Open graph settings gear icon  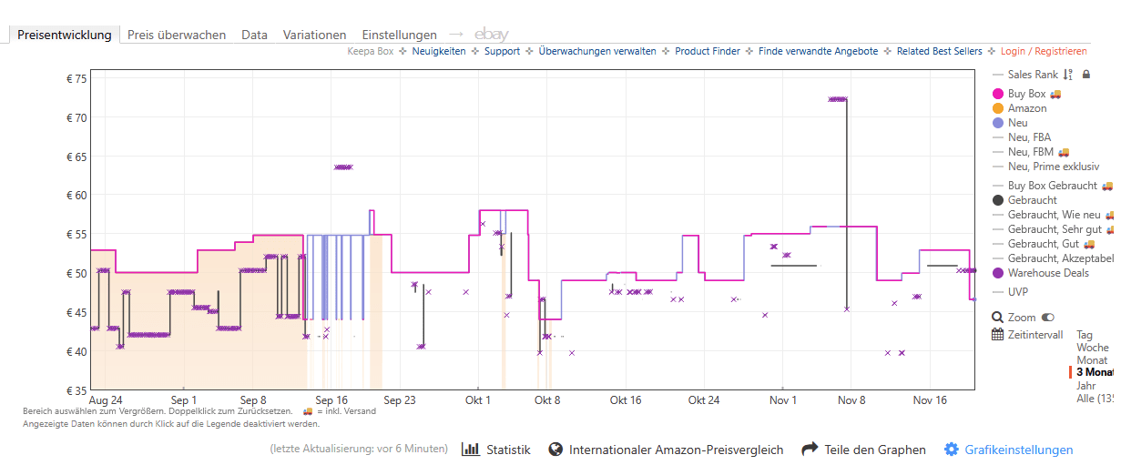pyautogui.click(x=952, y=450)
